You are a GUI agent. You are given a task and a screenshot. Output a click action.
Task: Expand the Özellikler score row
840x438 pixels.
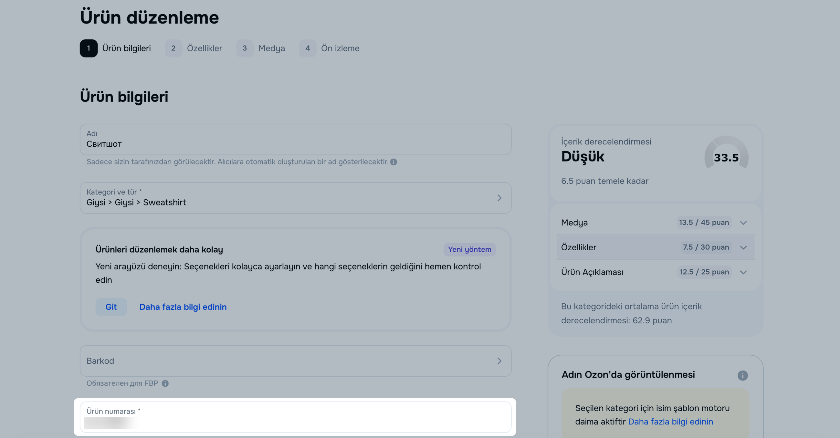coord(743,247)
